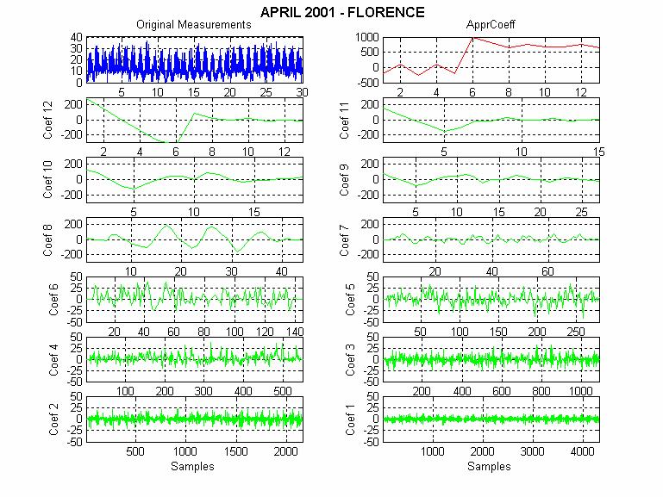Click the 'Coef 7' y-axis label
The height and width of the screenshot is (497, 663).
344,239
